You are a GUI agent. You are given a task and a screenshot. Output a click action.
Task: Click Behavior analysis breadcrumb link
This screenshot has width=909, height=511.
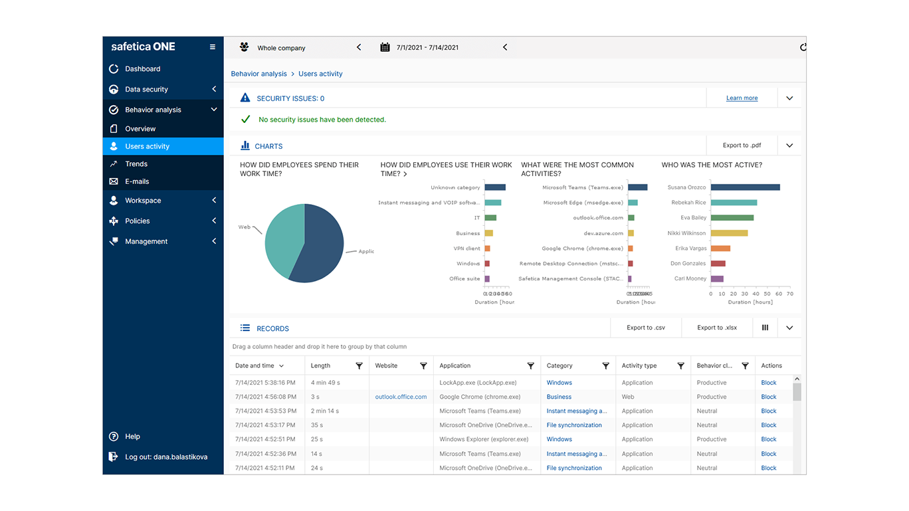pyautogui.click(x=258, y=74)
